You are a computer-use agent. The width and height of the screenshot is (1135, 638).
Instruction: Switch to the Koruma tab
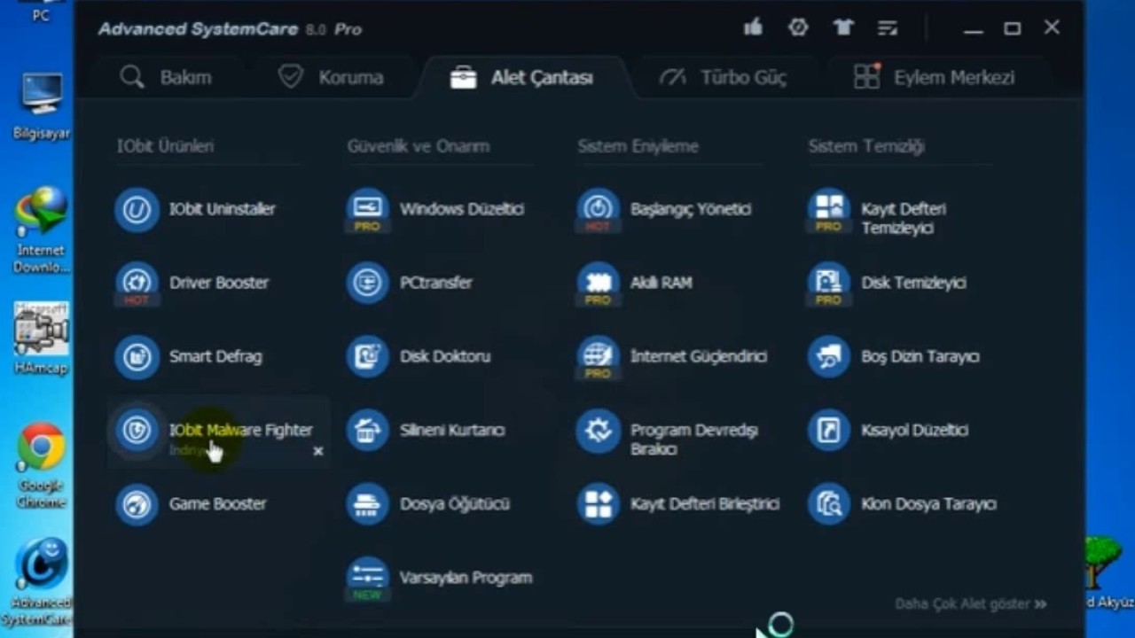(x=330, y=77)
